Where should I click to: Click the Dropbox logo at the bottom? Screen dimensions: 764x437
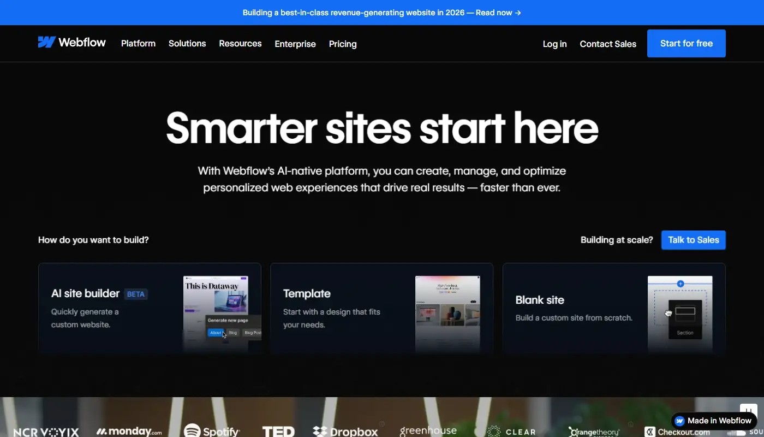click(x=345, y=430)
